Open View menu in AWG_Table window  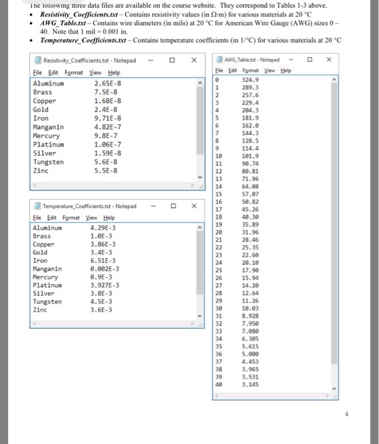pyautogui.click(x=269, y=70)
